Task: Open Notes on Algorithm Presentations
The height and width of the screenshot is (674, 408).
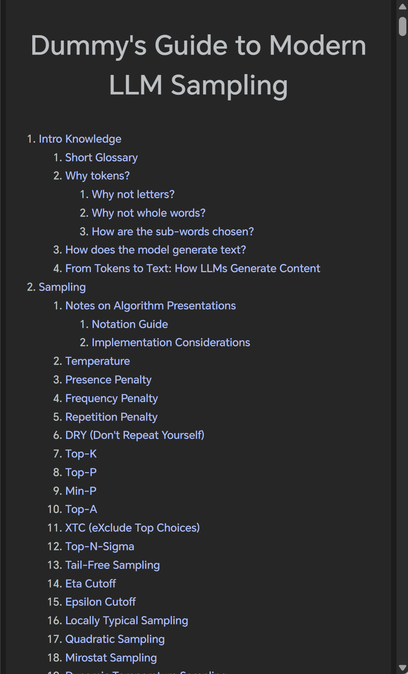Action: click(150, 306)
